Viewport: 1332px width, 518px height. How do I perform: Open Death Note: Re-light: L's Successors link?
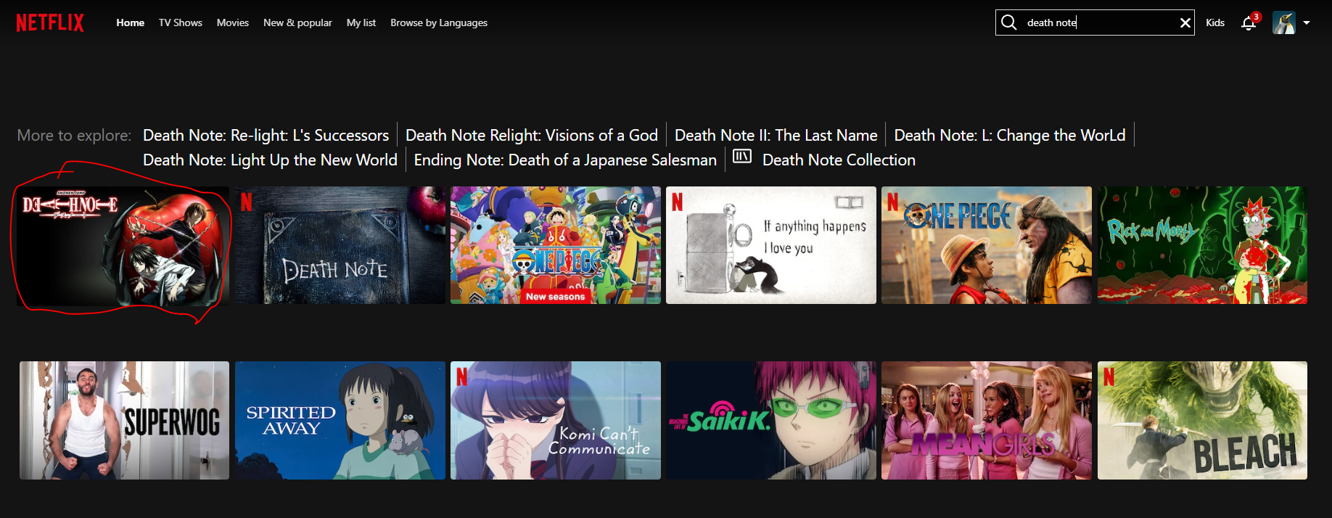coord(266,136)
